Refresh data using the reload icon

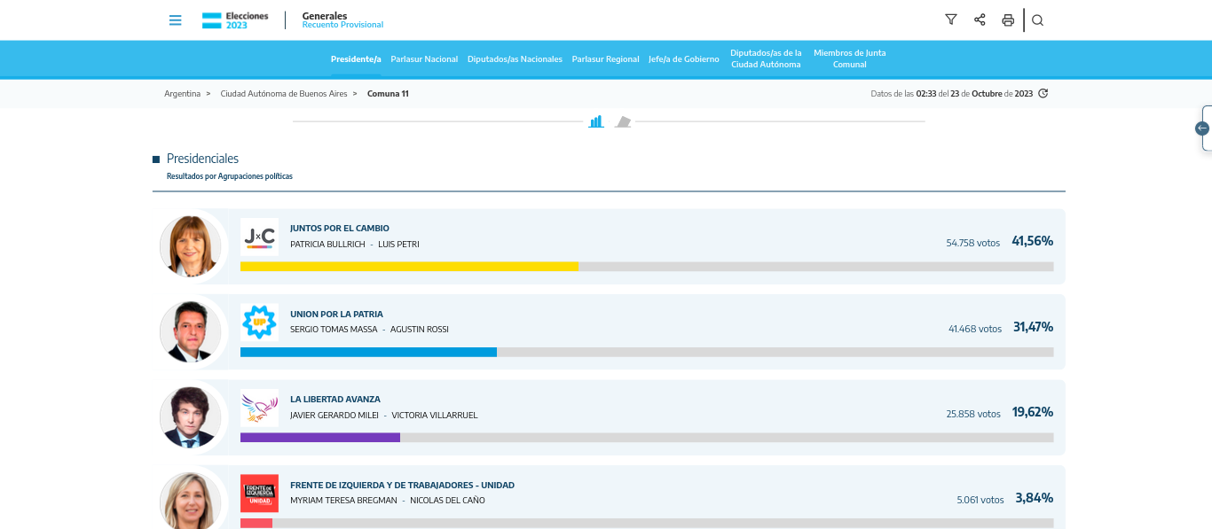click(1043, 93)
